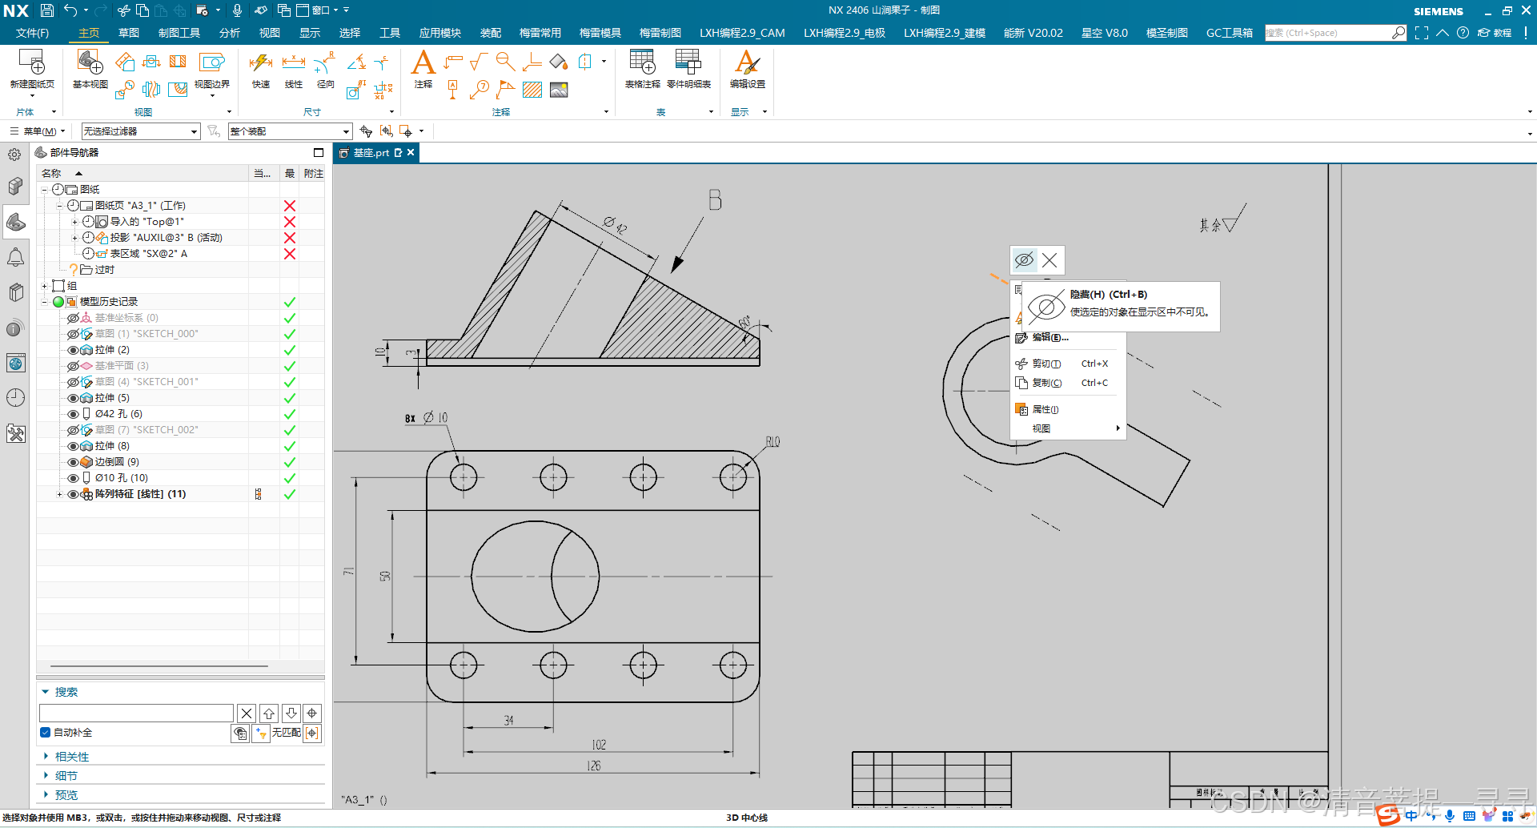This screenshot has width=1537, height=828.
Task: Click the 新建图纸页 new sheet icon
Action: pos(32,62)
